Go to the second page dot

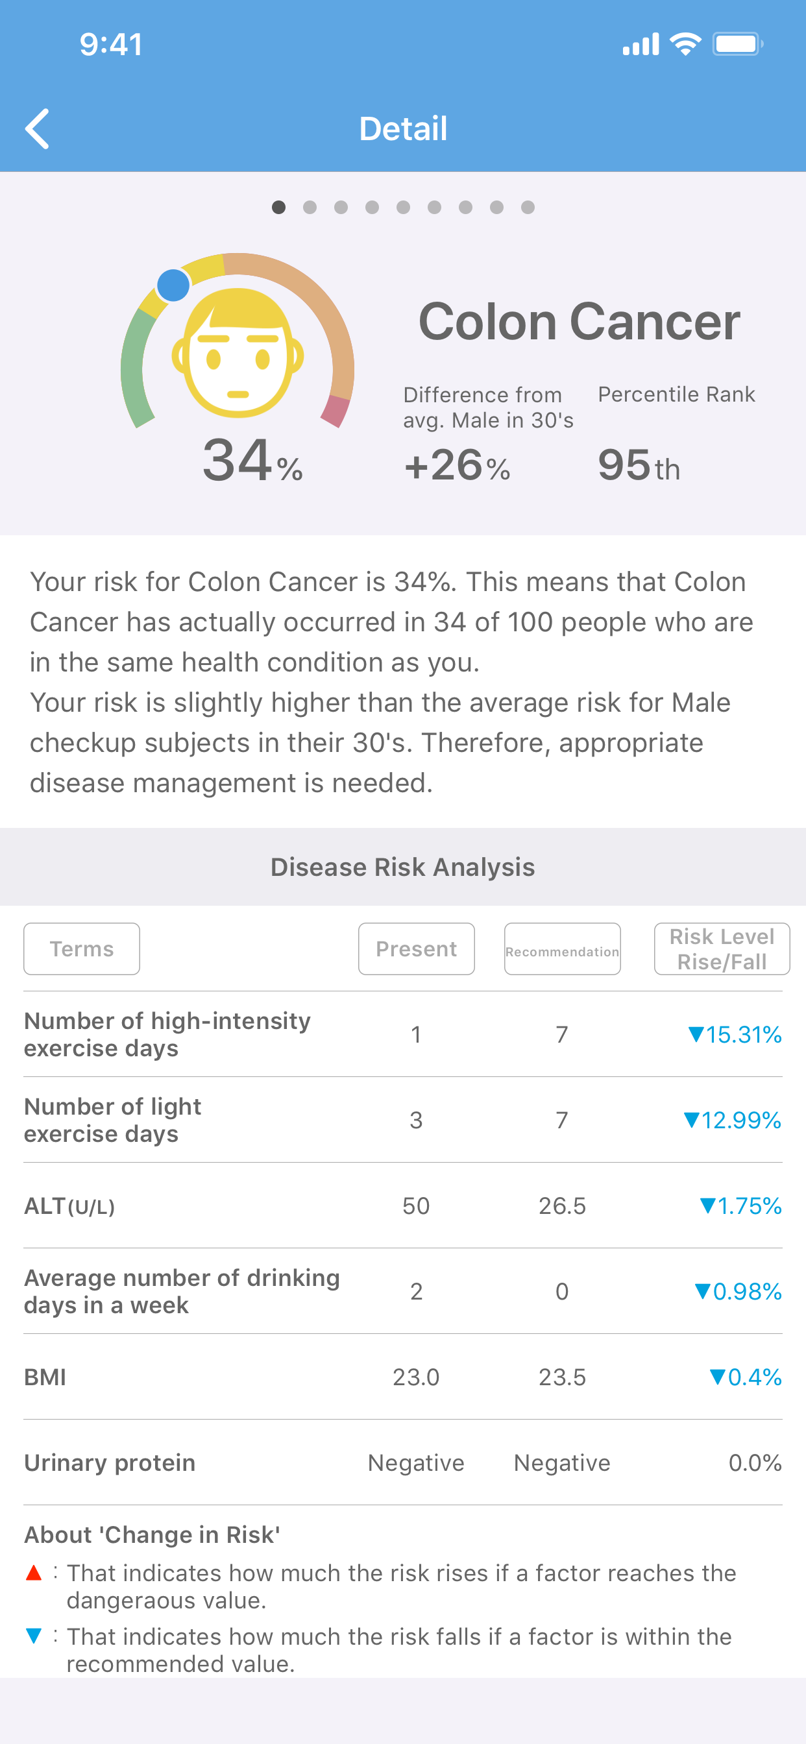(x=310, y=207)
